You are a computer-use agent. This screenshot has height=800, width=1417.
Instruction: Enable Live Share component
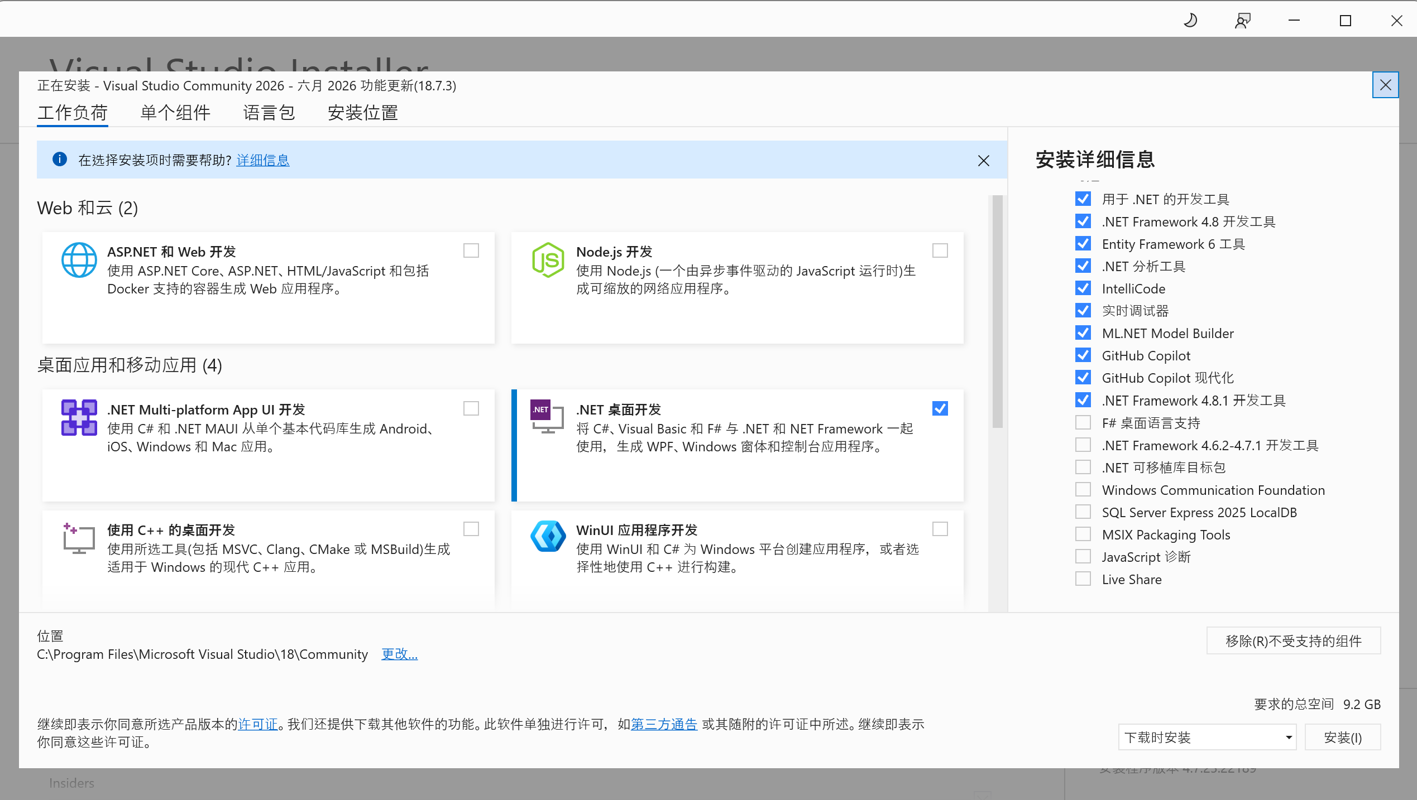pos(1083,579)
